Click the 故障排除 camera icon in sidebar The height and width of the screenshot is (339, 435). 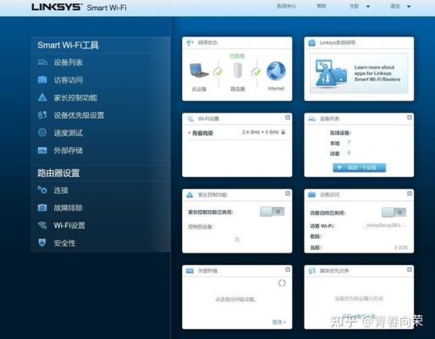(x=42, y=208)
